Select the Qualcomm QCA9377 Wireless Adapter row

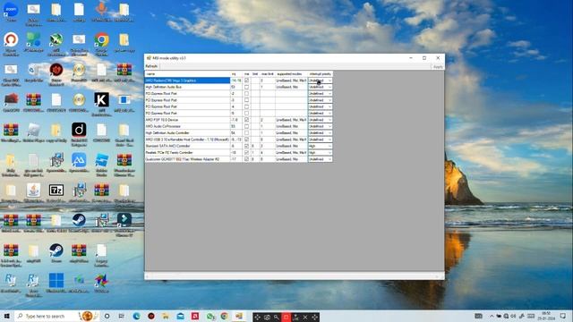239,159
